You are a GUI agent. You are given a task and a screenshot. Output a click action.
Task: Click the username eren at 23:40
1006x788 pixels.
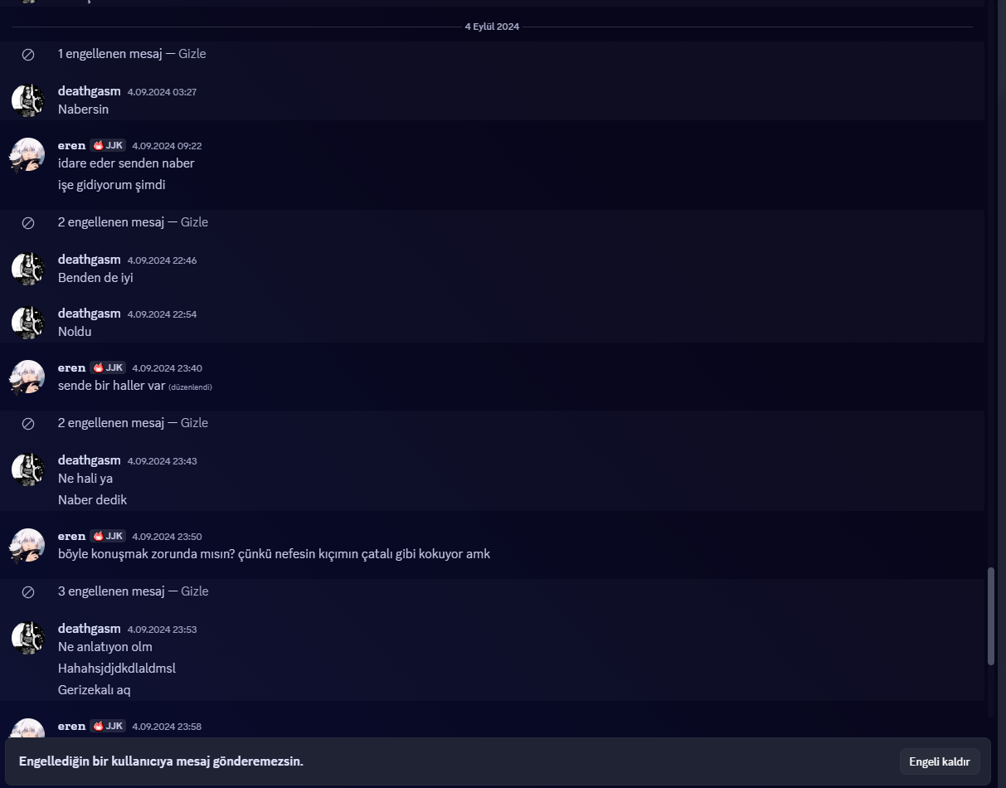pyautogui.click(x=72, y=367)
